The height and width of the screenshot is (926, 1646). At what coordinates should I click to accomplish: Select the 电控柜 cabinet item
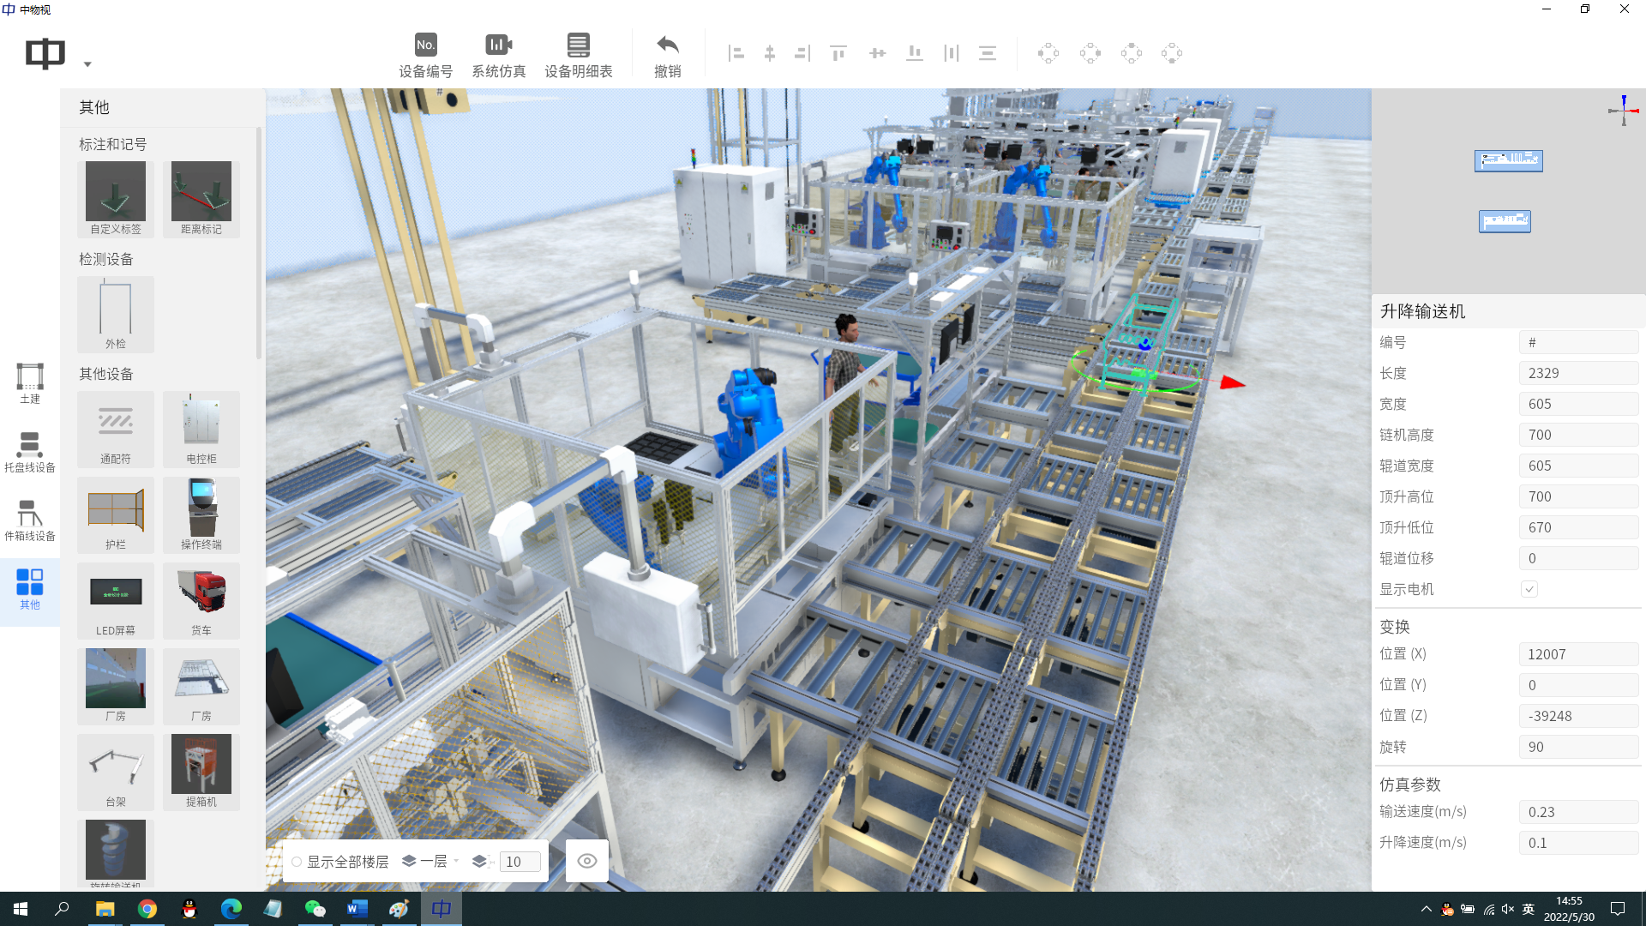201,429
